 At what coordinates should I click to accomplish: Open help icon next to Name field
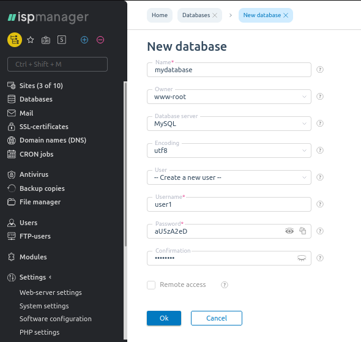click(320, 70)
